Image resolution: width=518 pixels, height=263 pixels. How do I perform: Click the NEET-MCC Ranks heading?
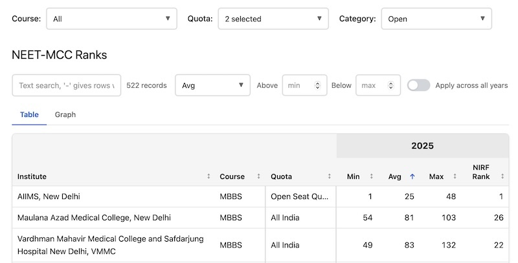[60, 55]
